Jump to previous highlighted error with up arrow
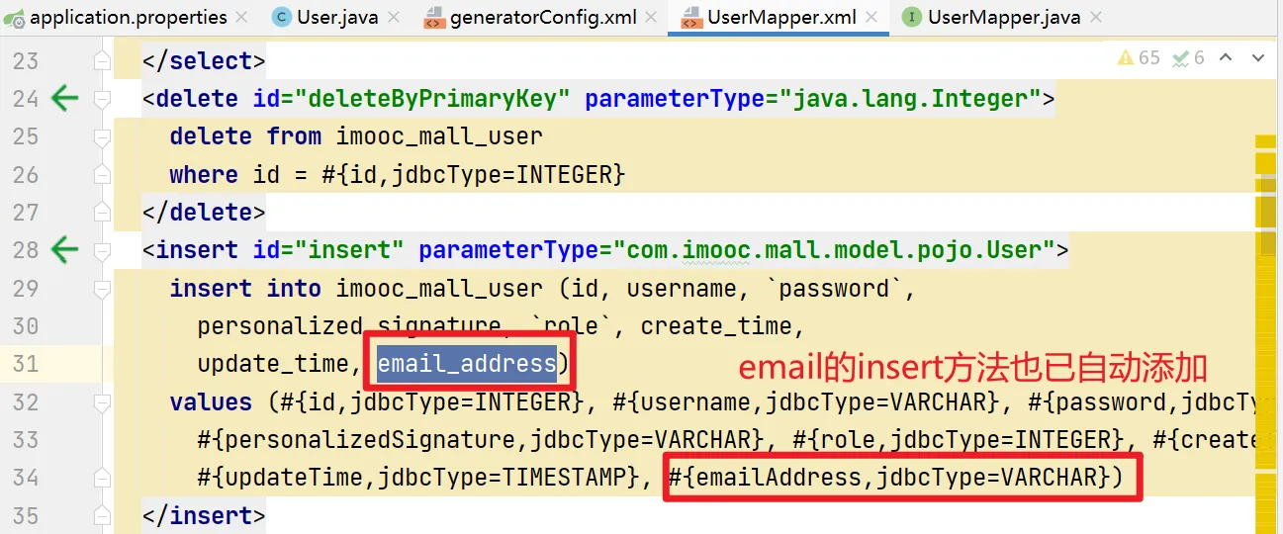 click(x=1226, y=58)
